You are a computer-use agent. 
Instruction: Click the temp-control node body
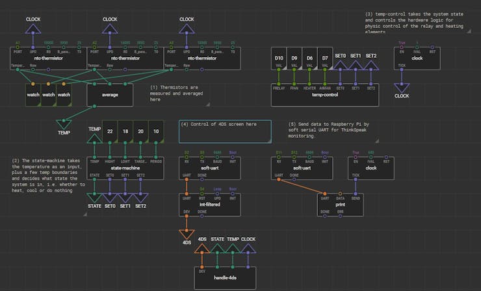click(x=324, y=95)
